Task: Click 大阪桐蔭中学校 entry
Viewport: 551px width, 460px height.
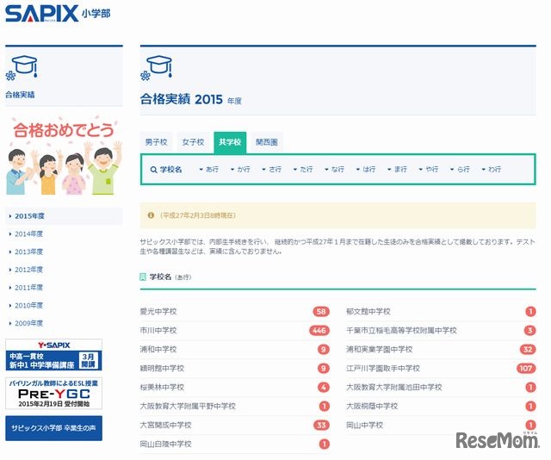Action: [x=372, y=407]
